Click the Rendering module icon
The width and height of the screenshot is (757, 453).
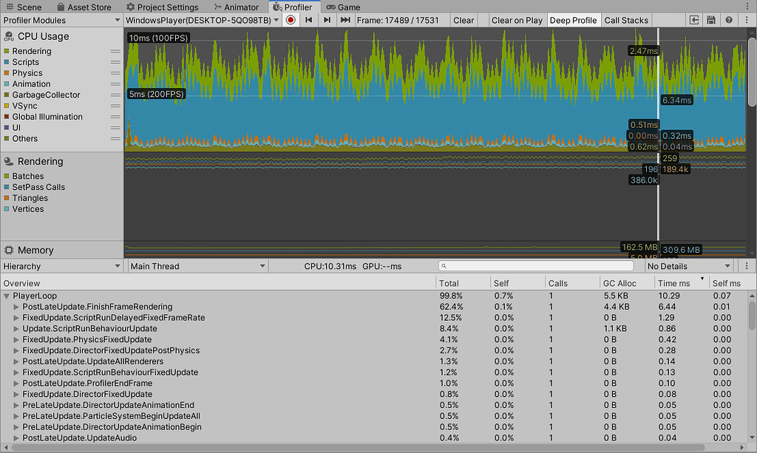pyautogui.click(x=7, y=161)
